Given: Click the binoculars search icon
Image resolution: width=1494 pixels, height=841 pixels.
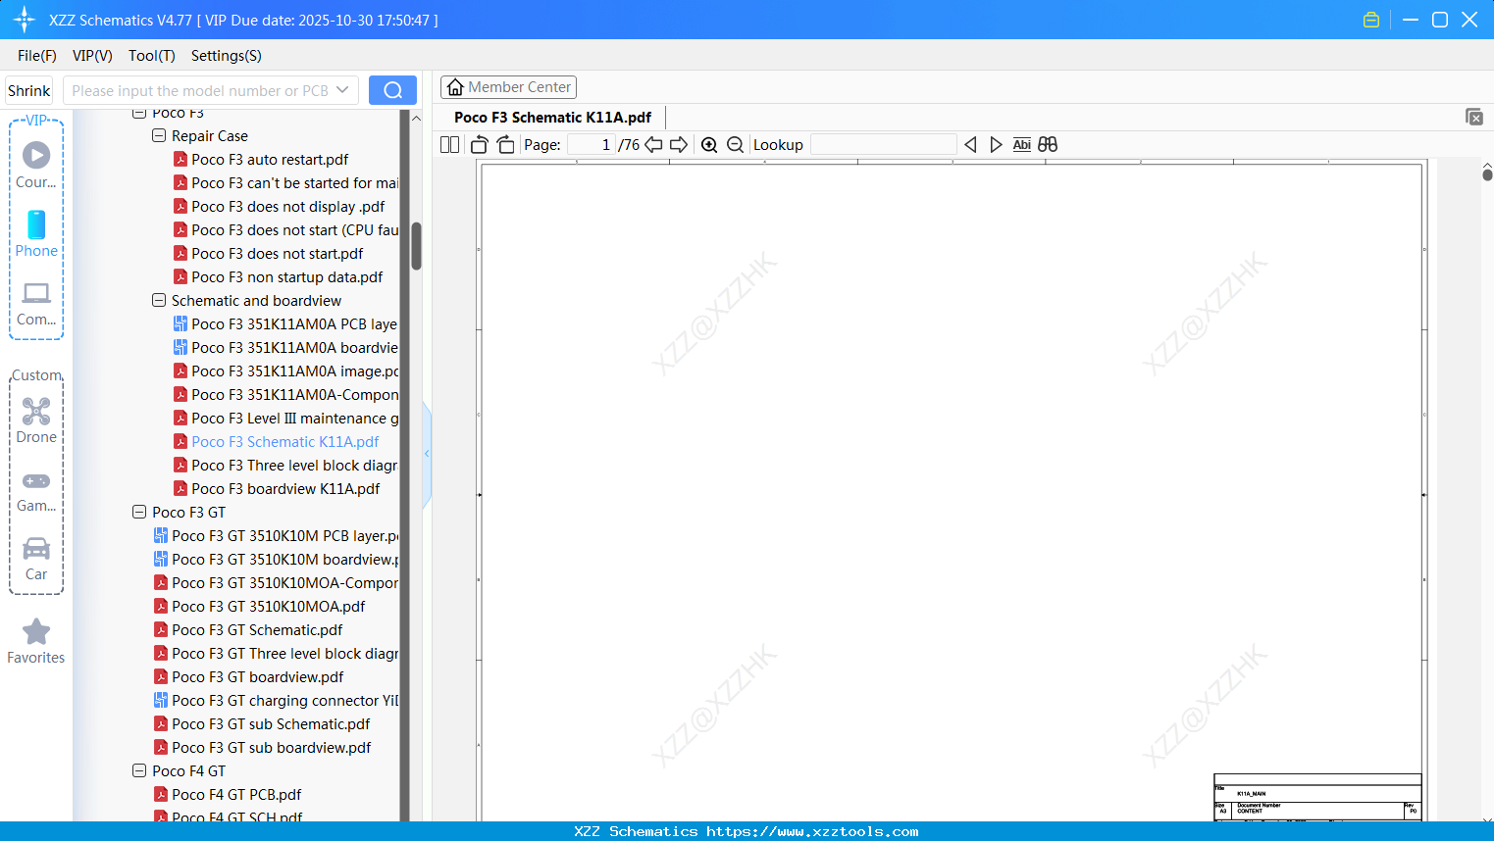Looking at the screenshot, I should (1048, 145).
